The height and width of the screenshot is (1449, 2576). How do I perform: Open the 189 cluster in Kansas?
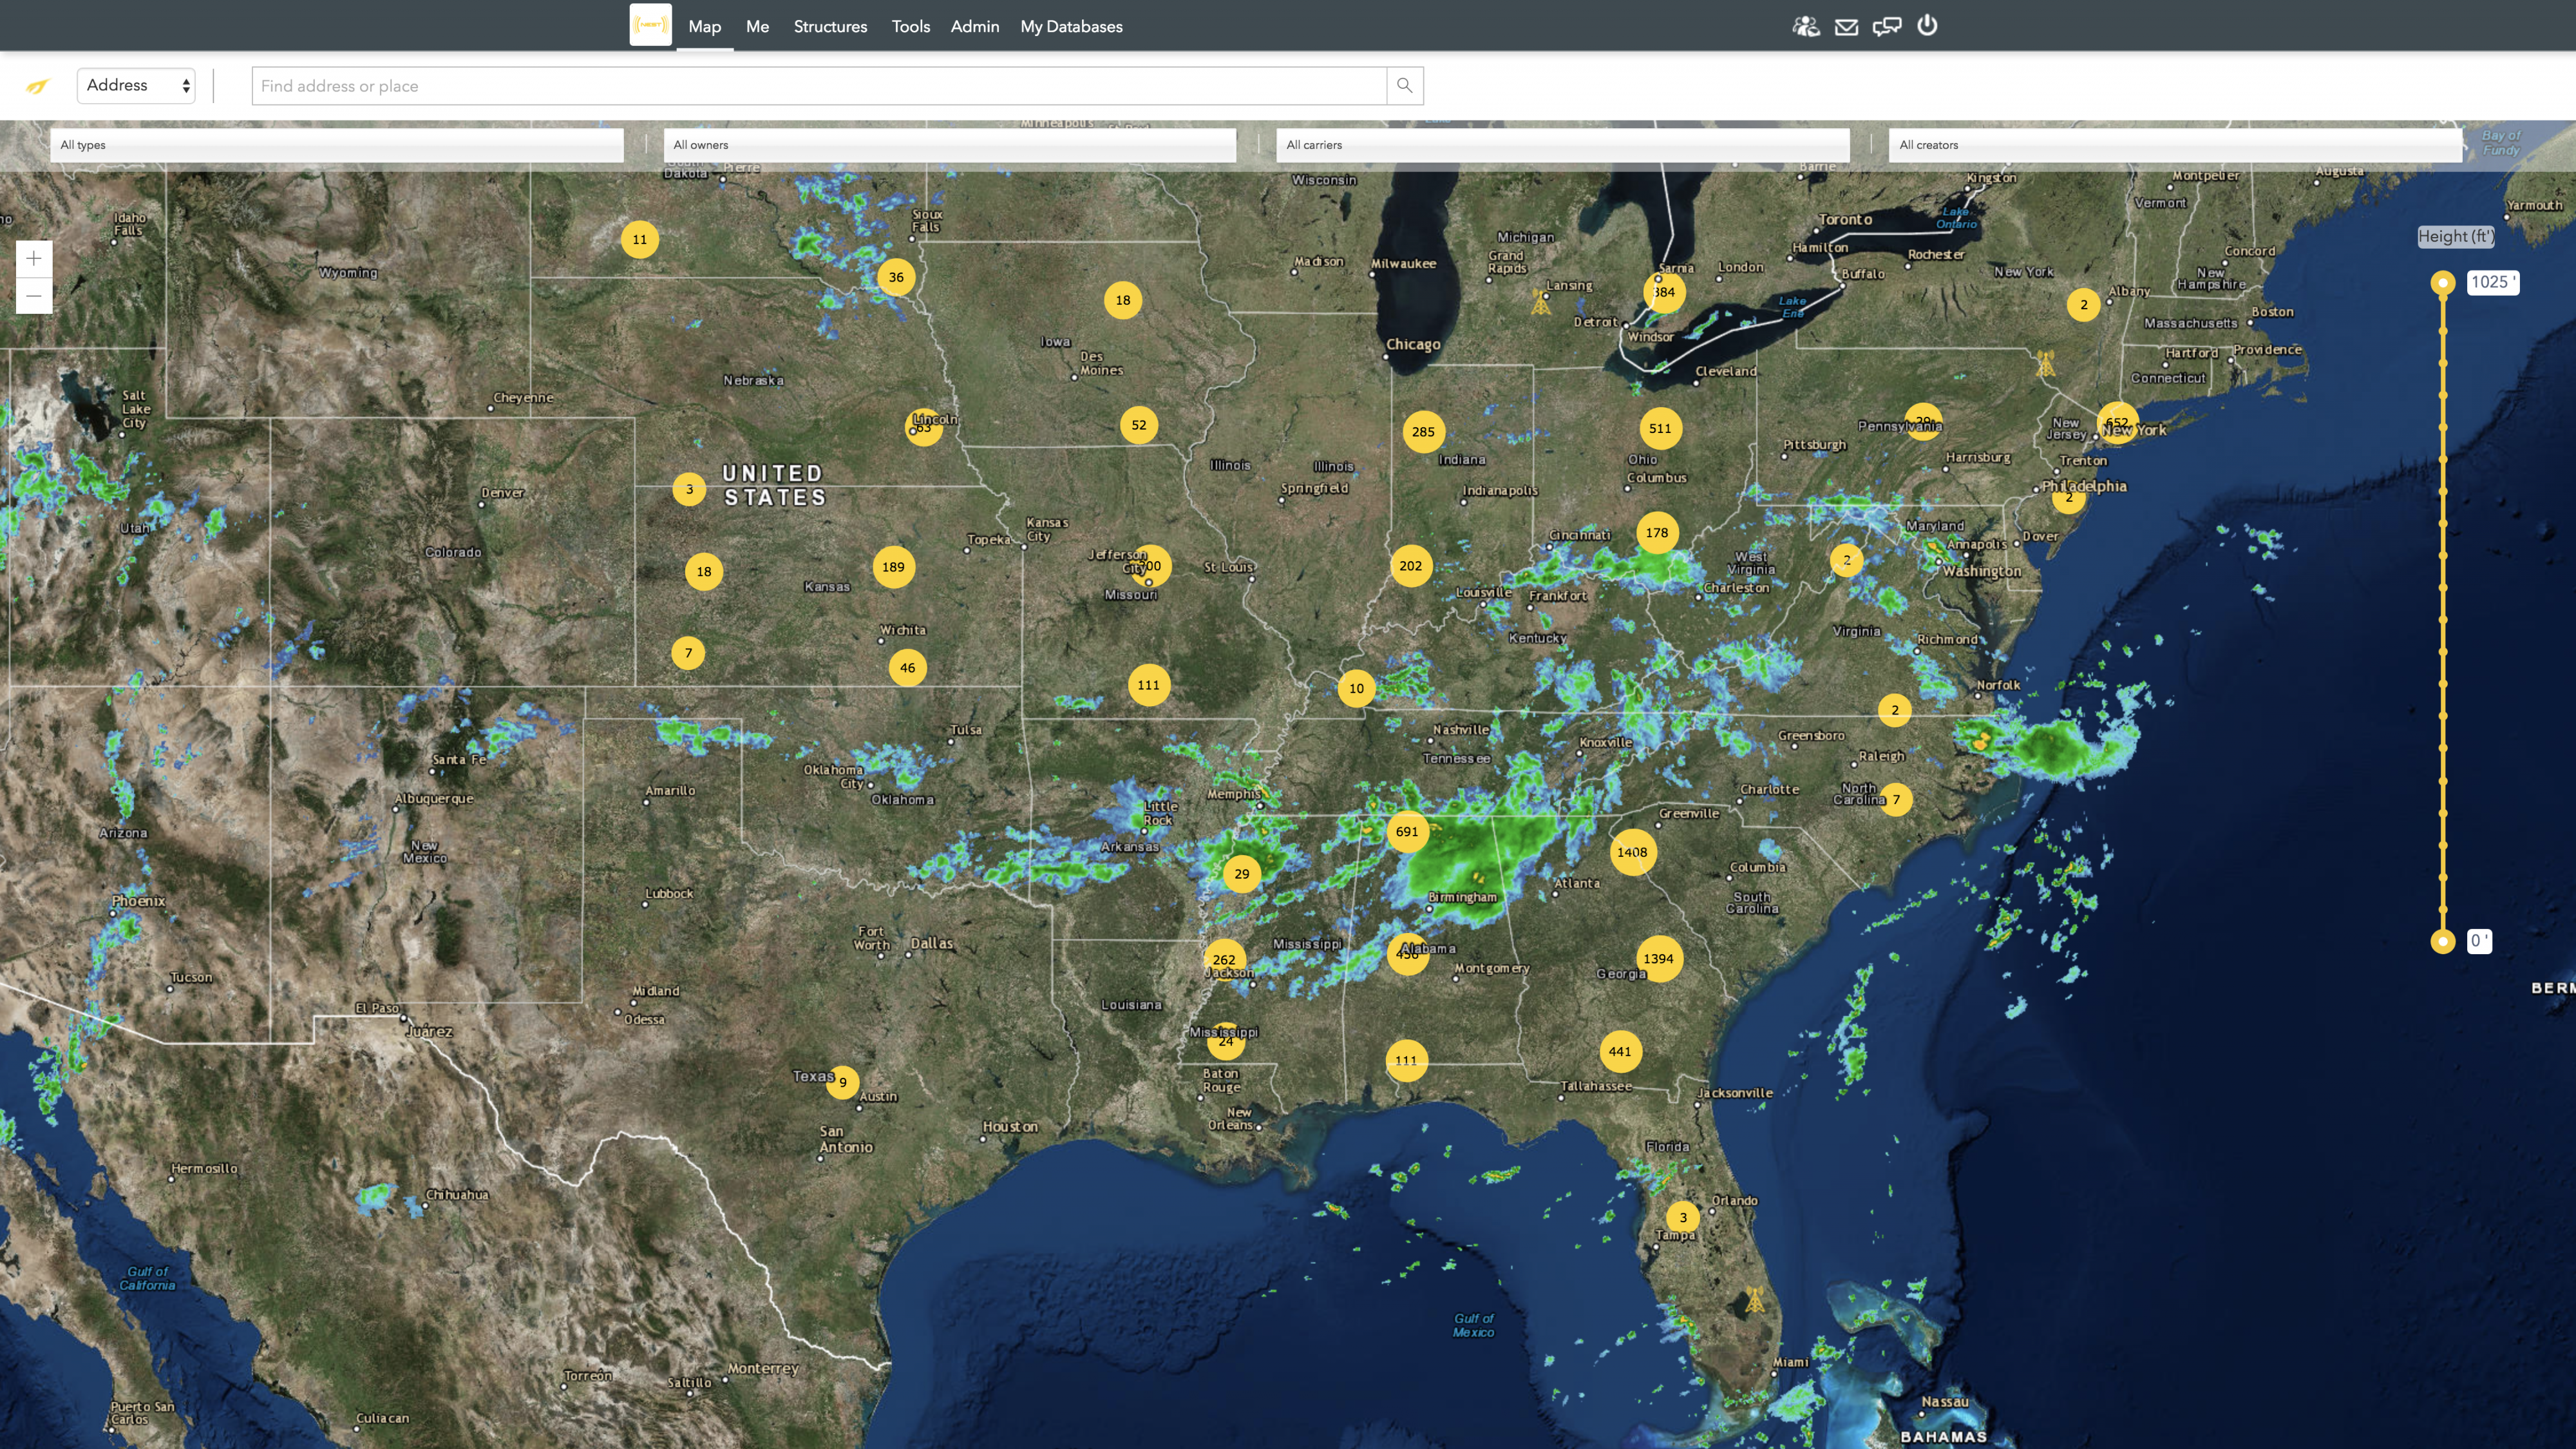tap(893, 568)
